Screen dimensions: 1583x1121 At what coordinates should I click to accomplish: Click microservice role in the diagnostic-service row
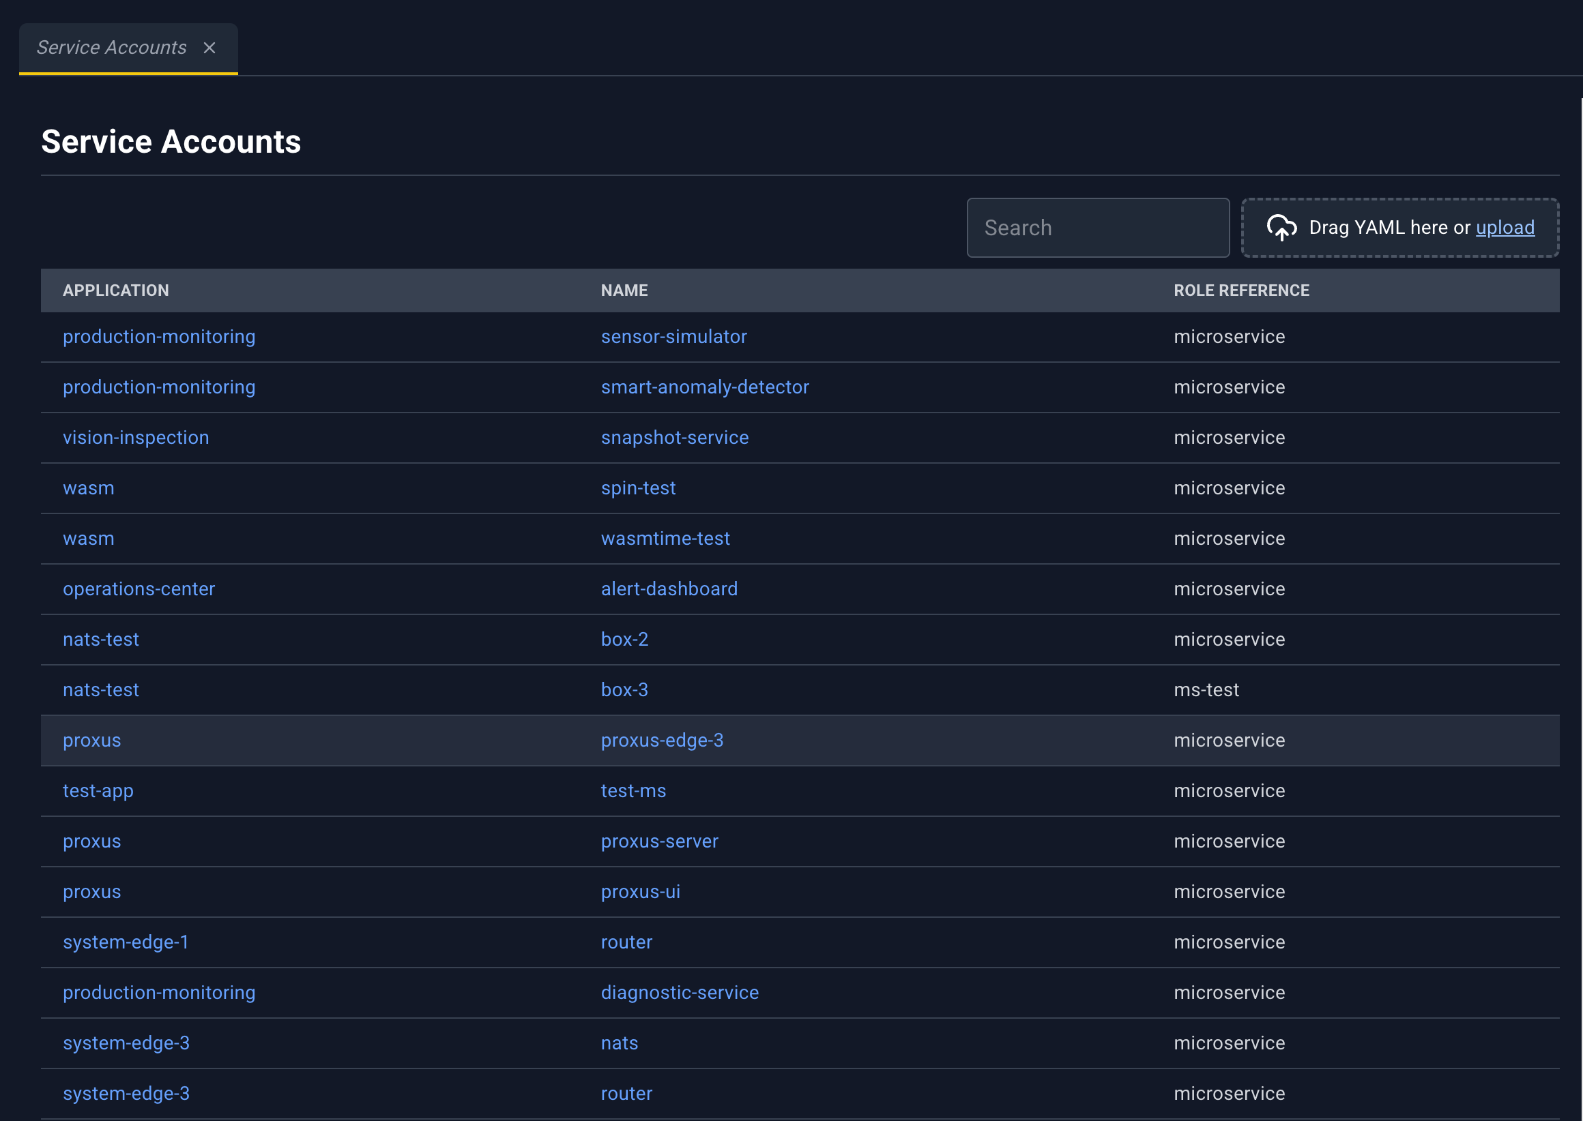coord(1230,993)
